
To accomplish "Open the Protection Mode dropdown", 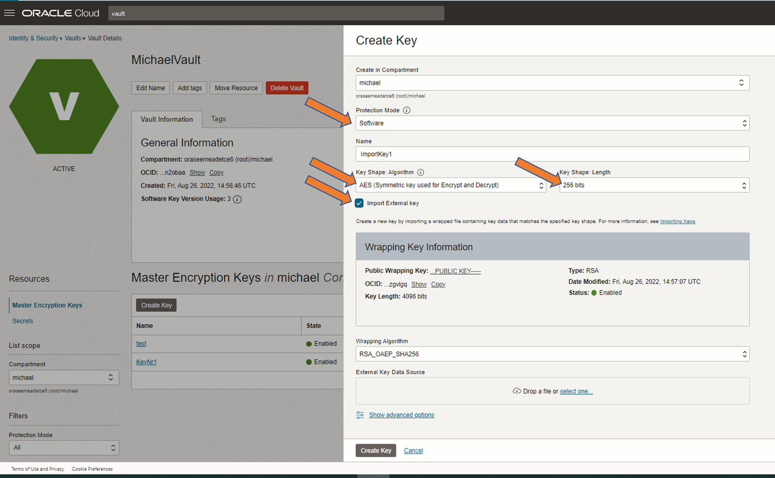I will coord(552,123).
